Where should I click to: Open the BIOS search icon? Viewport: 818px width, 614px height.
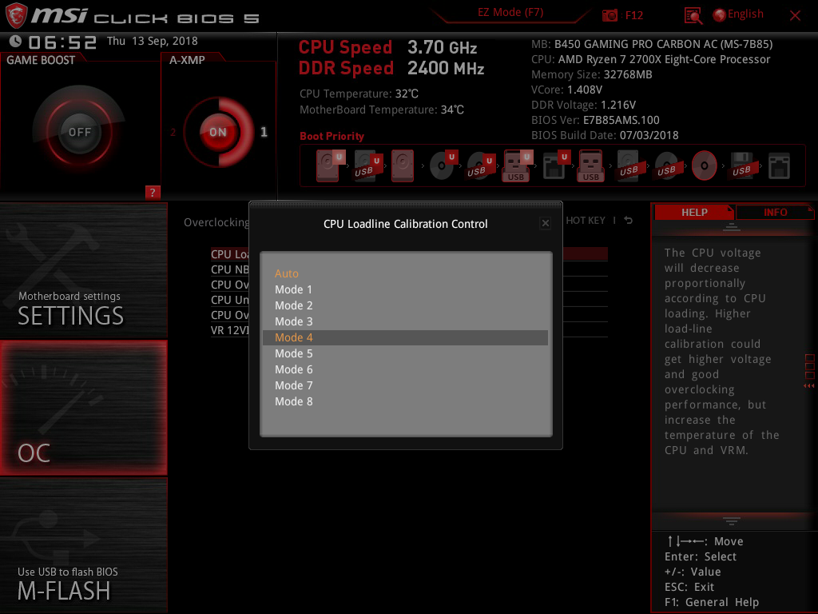(693, 16)
